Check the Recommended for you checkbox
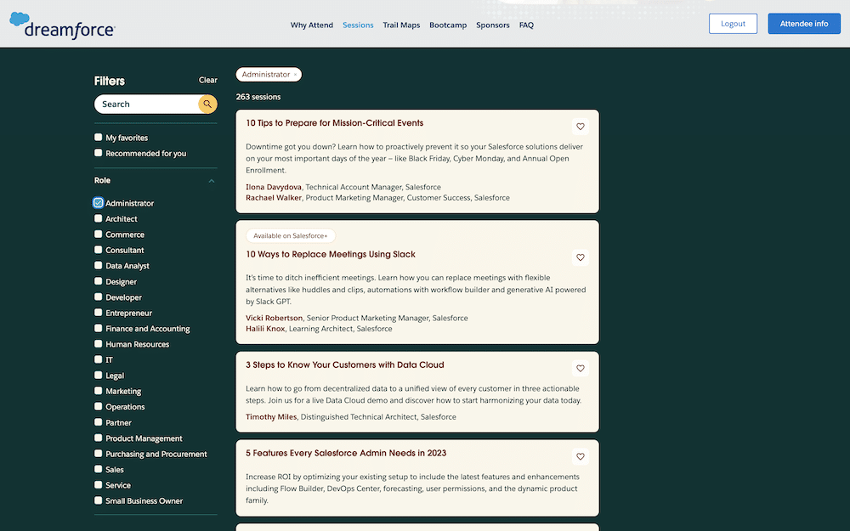Viewport: 850px width, 531px height. point(98,153)
